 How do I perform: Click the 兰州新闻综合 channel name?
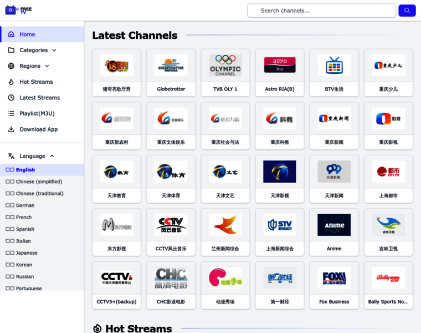[x=225, y=249]
